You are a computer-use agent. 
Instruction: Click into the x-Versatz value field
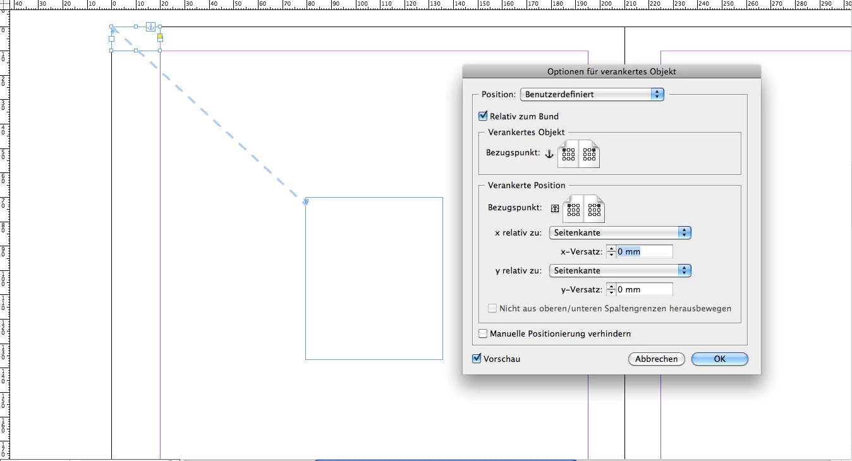pyautogui.click(x=644, y=251)
